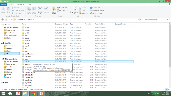The height and width of the screenshot is (96, 171).
Task: Click Selecionar nenhum
Action: tap(97, 10)
